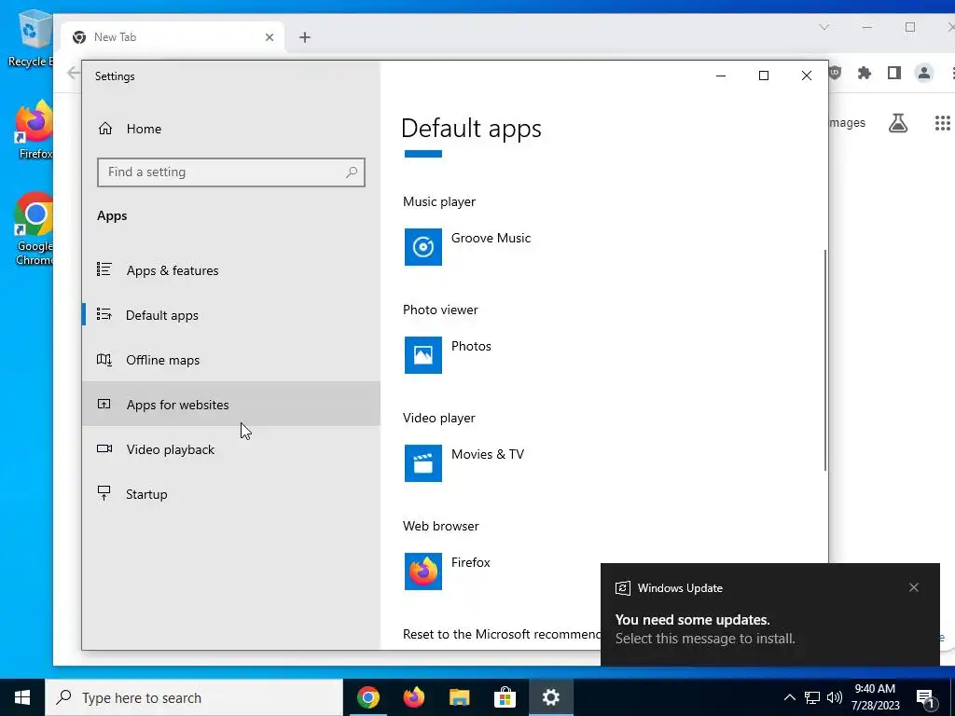Select Default apps in sidebar
Screen dimensions: 955x716
[231, 315]
